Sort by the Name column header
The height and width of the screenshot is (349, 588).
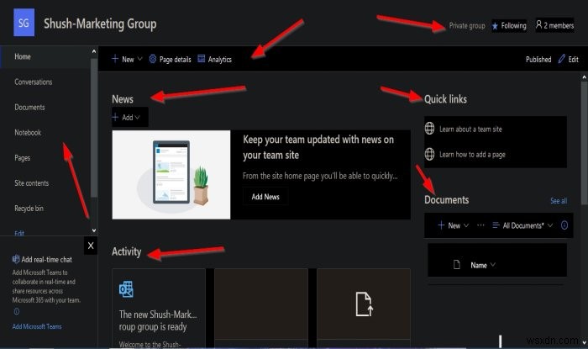tap(483, 265)
